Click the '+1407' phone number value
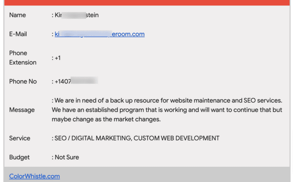Viewport: 293px width, 182px height. click(76, 81)
